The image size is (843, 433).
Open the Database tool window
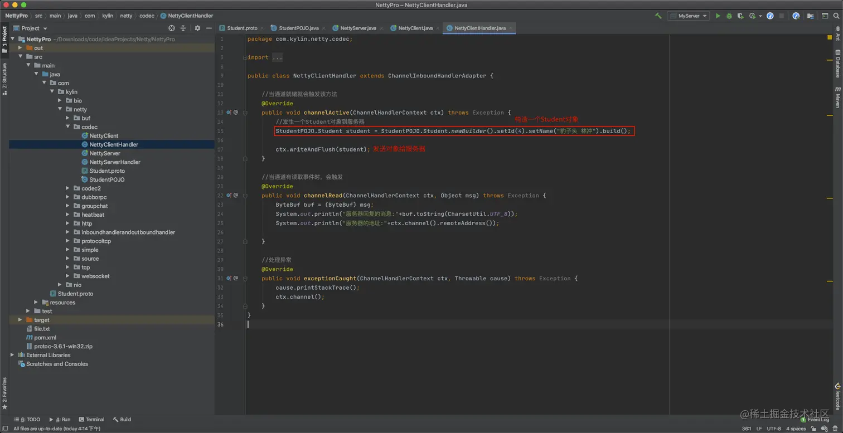pos(837,64)
